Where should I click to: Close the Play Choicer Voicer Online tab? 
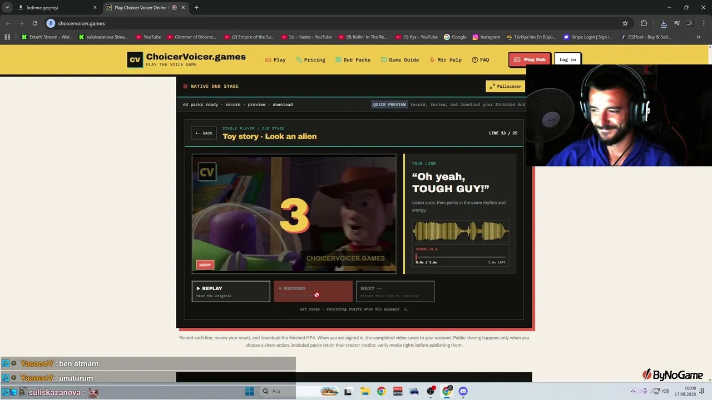point(183,8)
